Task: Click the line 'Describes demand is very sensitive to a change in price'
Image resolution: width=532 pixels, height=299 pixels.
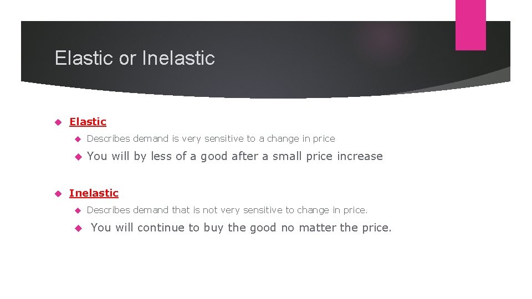Action: tap(211, 139)
